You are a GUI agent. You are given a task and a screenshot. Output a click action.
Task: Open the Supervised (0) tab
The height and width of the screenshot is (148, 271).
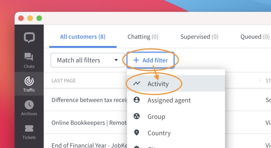pos(199,37)
